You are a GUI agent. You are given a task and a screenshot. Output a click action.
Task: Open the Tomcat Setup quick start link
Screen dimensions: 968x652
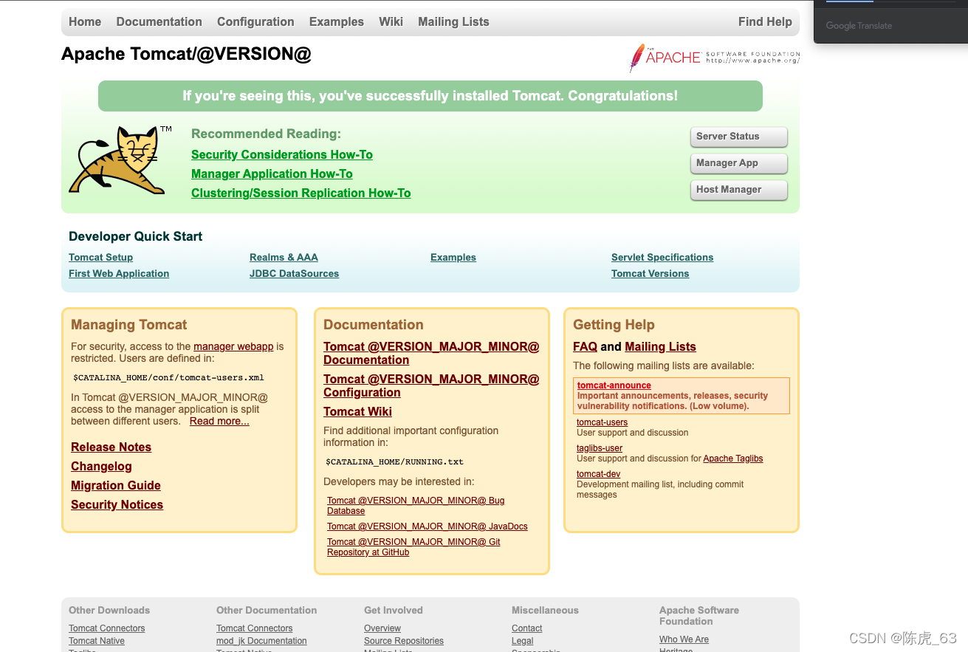coord(100,257)
